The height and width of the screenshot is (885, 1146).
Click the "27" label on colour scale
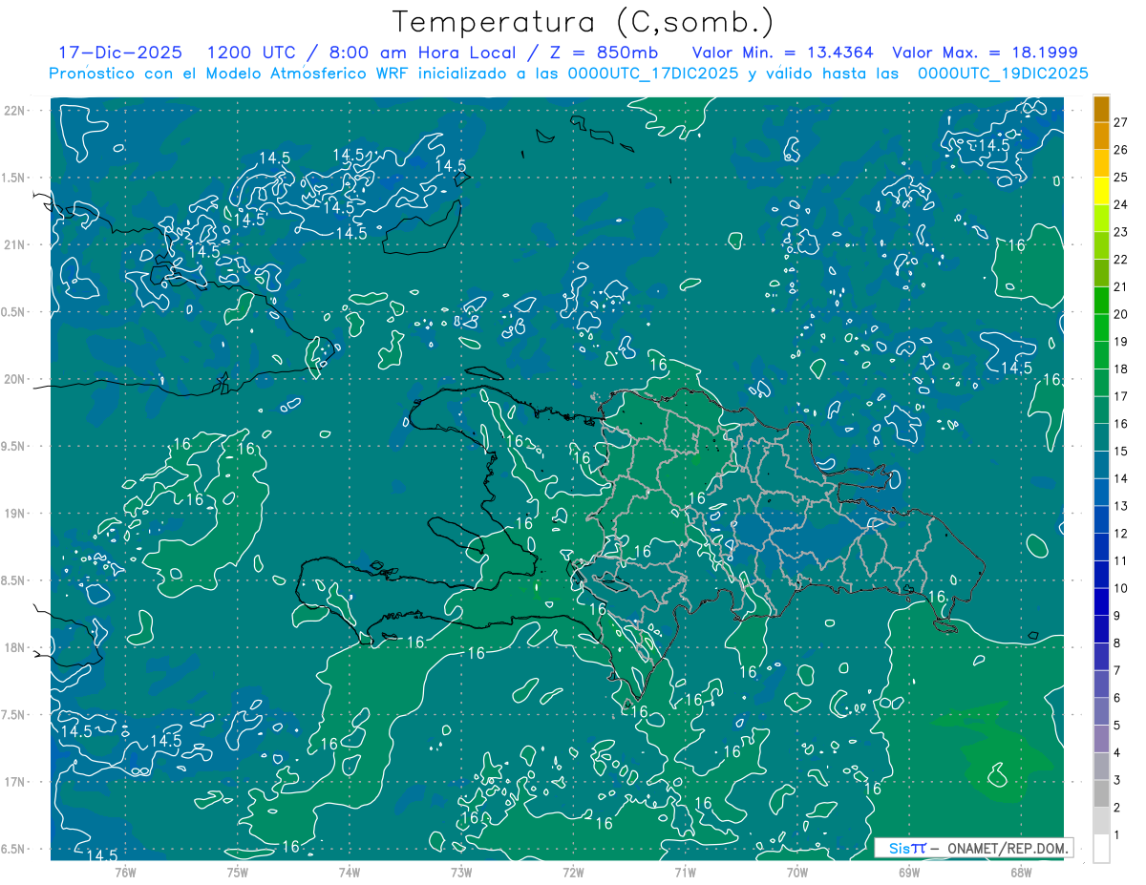click(1121, 122)
